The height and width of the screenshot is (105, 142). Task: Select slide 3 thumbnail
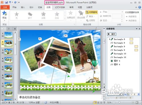9,52
